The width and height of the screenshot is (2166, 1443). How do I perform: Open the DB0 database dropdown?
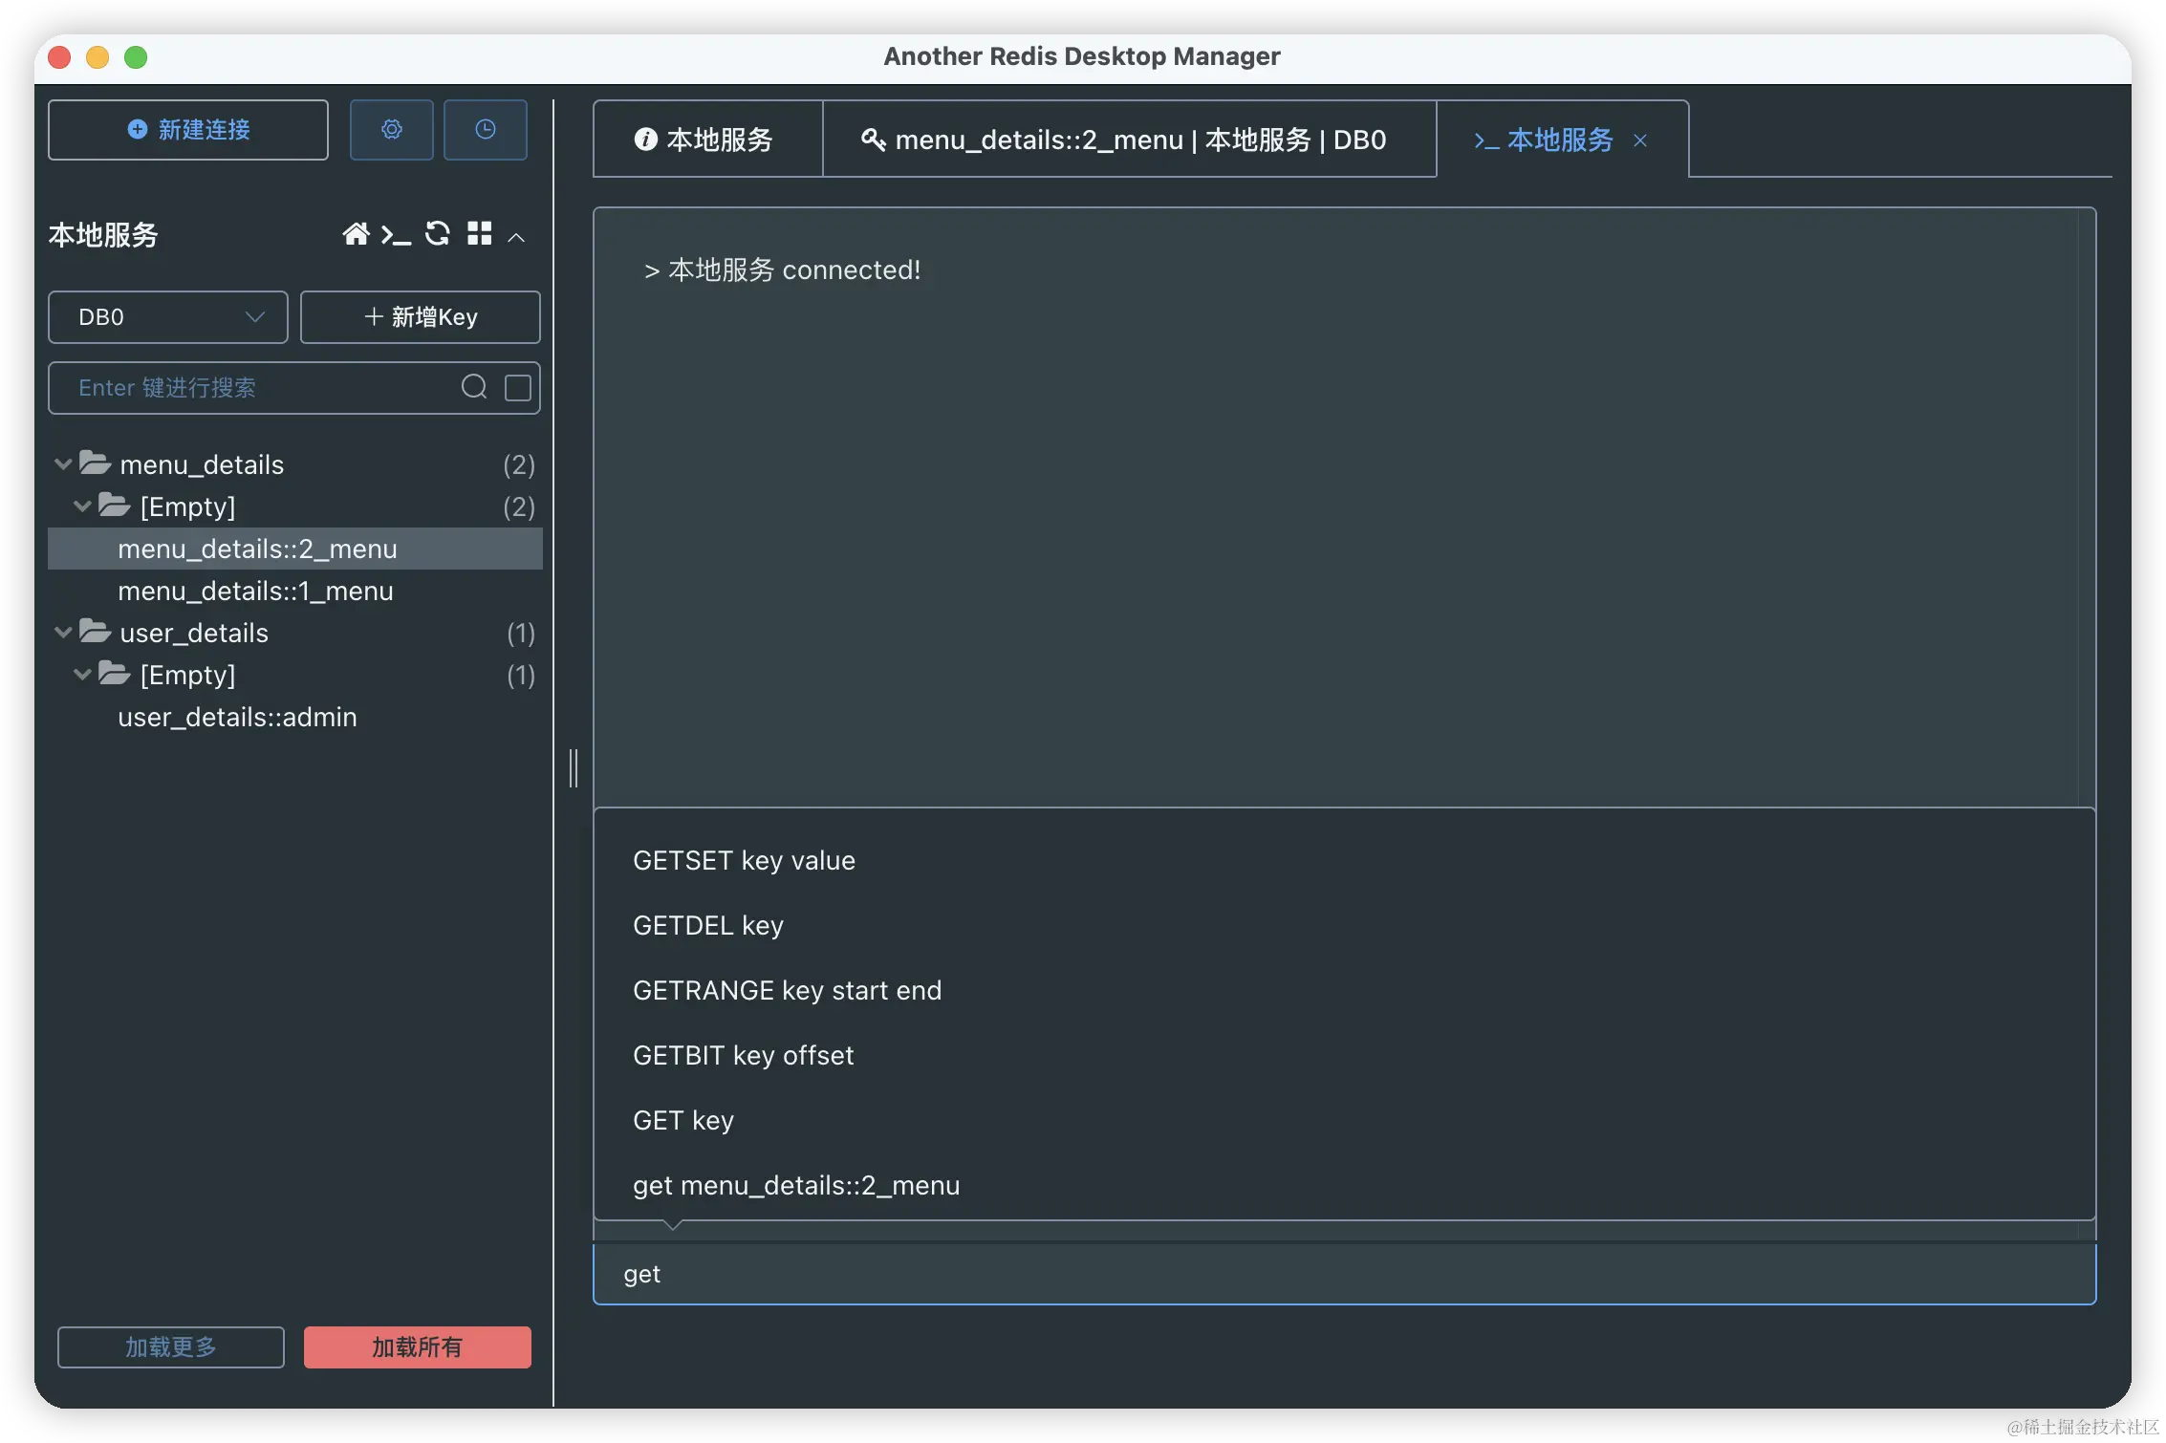click(x=168, y=317)
